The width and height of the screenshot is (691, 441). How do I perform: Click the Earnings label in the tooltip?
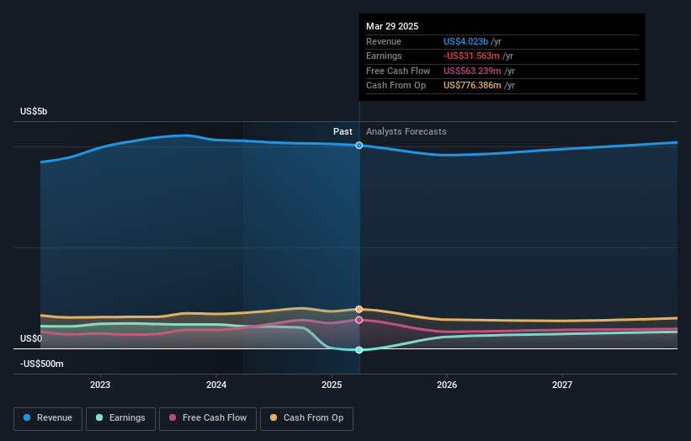click(384, 56)
